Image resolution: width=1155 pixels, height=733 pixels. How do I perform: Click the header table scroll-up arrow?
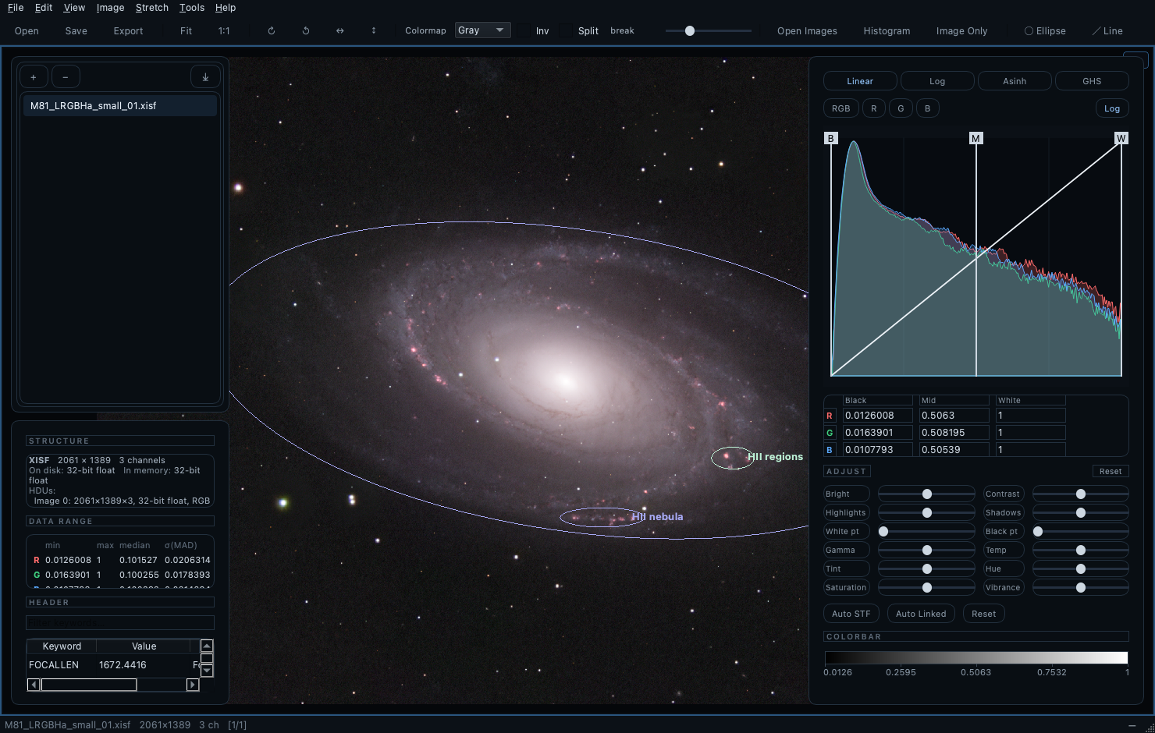207,646
